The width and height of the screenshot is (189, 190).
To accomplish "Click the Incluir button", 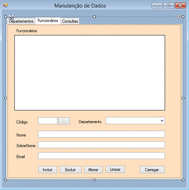I will tap(48, 170).
